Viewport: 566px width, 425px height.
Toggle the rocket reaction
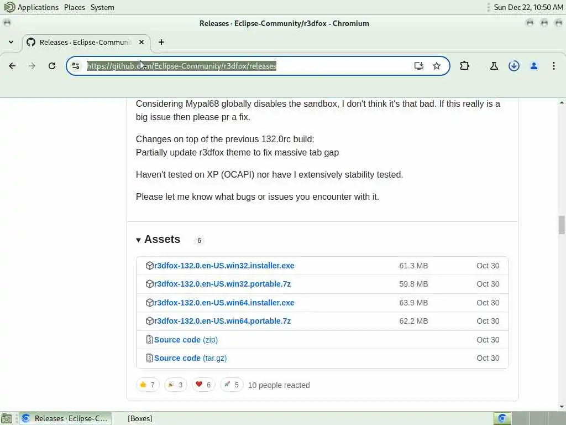point(232,385)
